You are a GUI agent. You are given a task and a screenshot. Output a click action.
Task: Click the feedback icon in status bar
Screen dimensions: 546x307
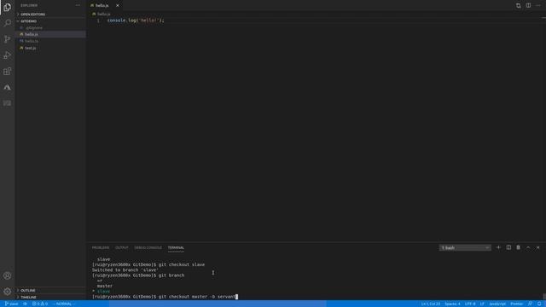tap(530, 304)
